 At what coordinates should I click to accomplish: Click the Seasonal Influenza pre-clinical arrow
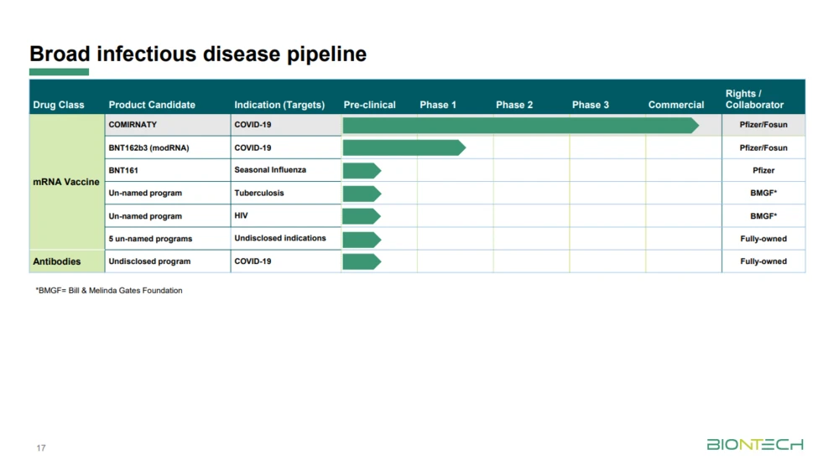362,171
